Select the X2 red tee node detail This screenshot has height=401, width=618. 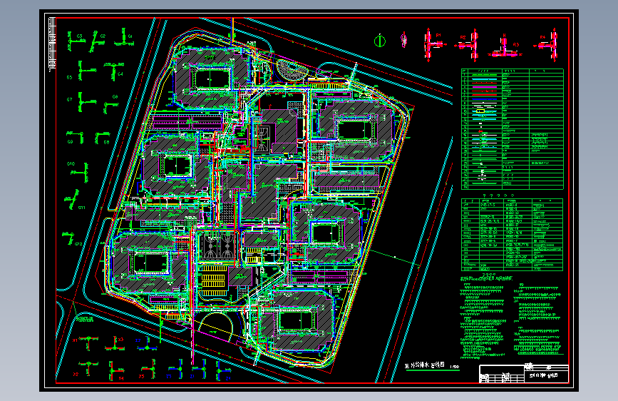pos(86,368)
